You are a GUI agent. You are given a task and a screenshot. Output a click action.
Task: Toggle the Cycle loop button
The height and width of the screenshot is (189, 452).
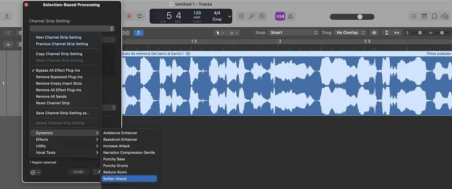point(140,16)
